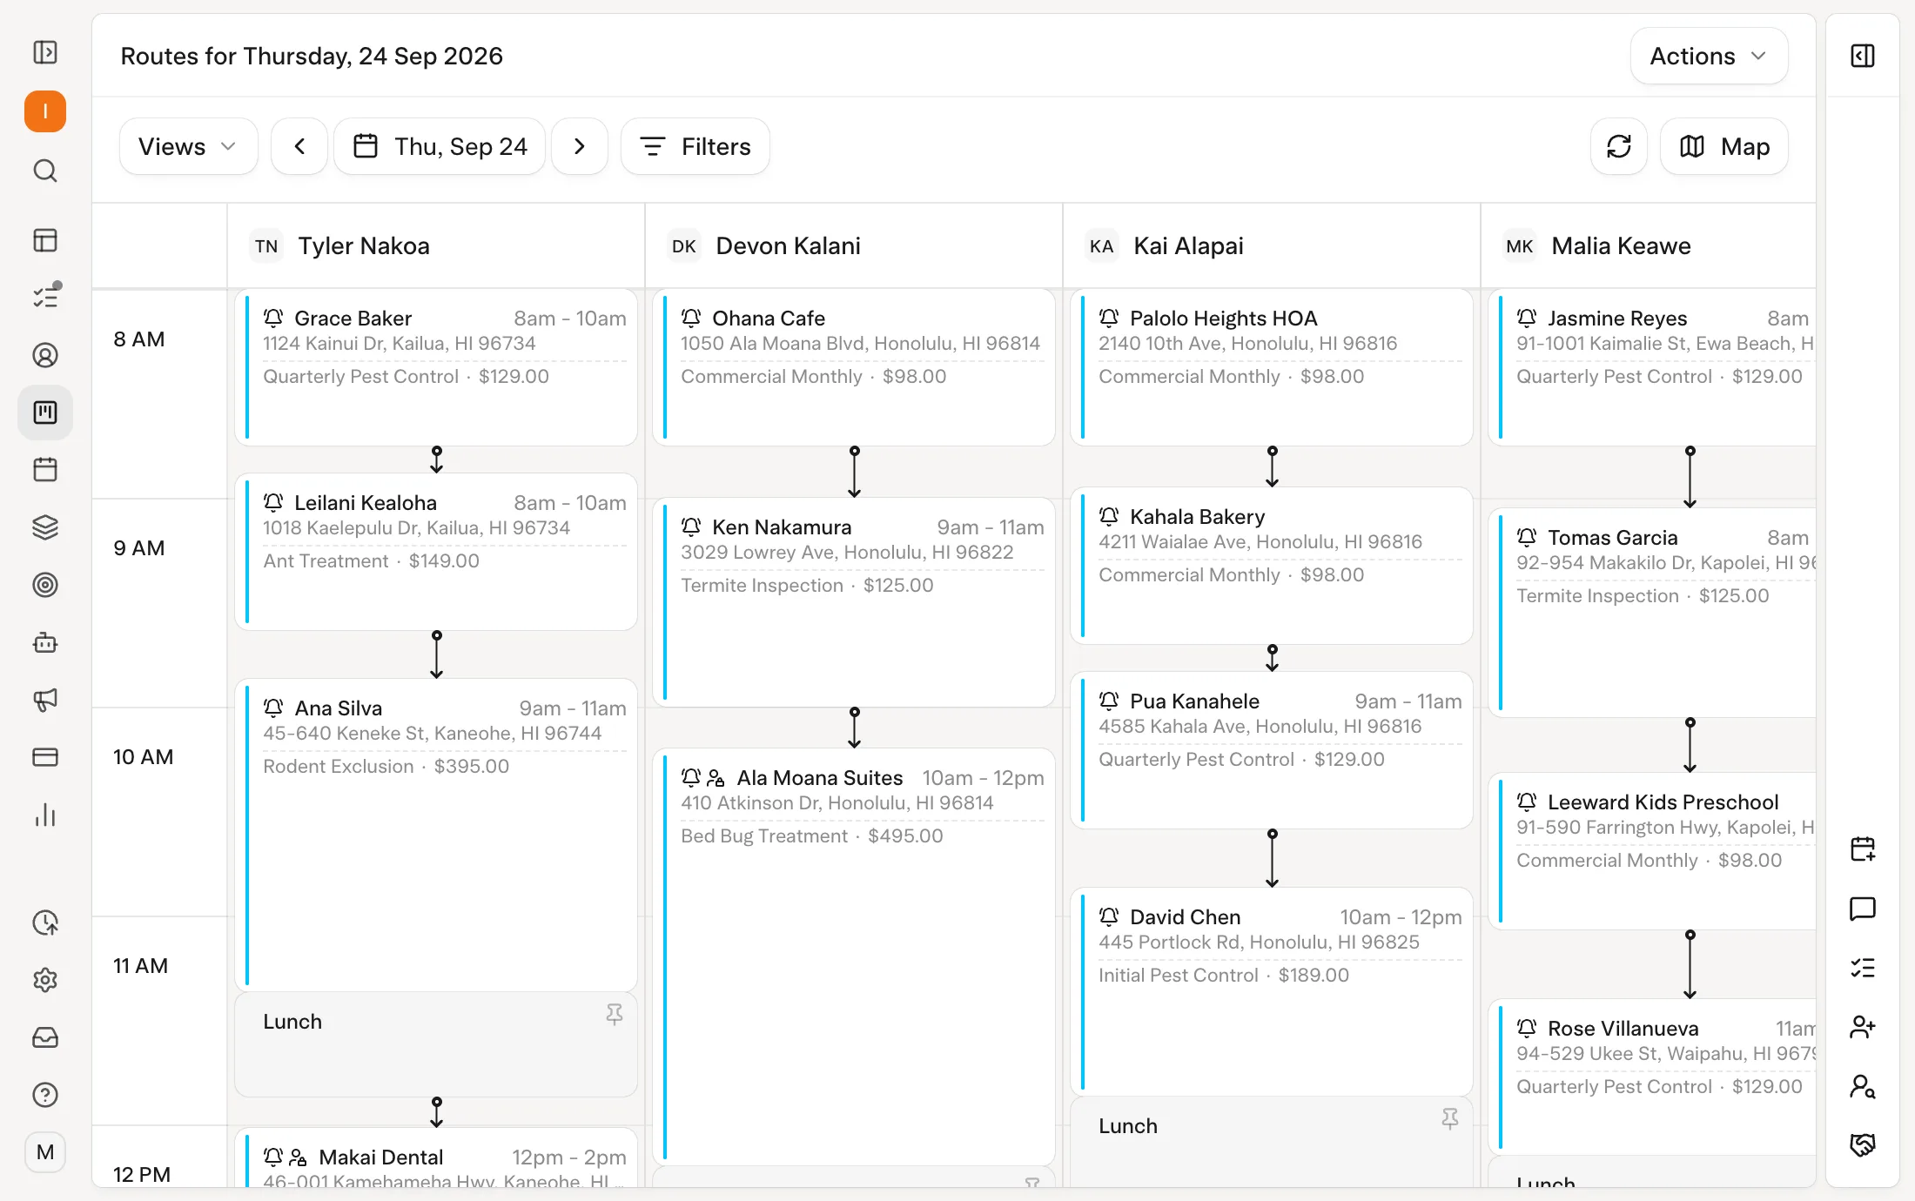
Task: Toggle the left sidebar panel icon
Action: (x=45, y=53)
